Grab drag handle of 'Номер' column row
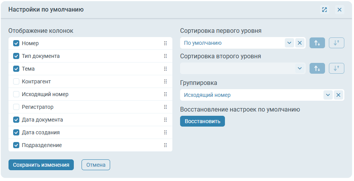The height and width of the screenshot is (181, 354). pos(165,43)
